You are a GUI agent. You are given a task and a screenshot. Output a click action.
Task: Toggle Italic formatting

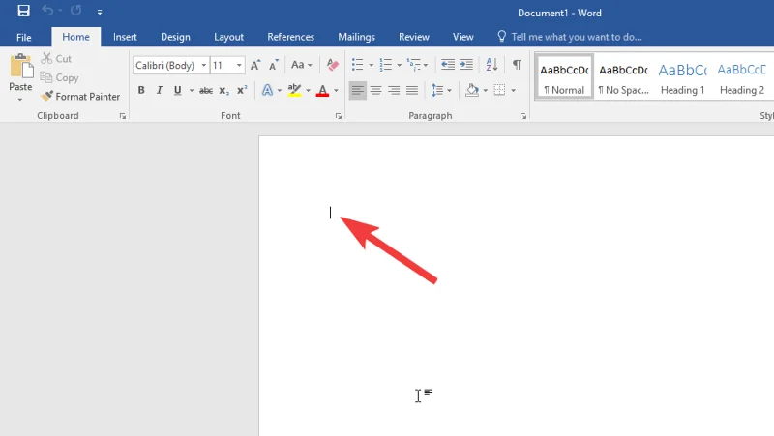click(160, 91)
